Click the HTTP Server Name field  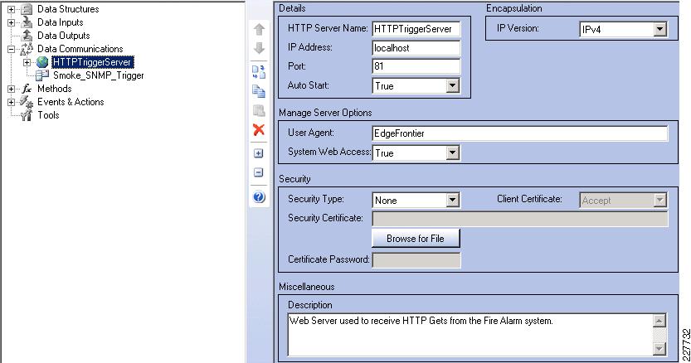(416, 29)
